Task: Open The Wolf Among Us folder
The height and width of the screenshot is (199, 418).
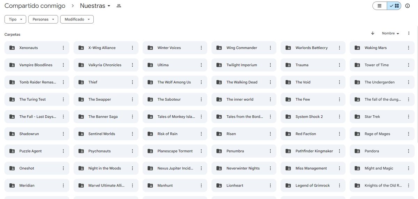Action: [x=175, y=82]
